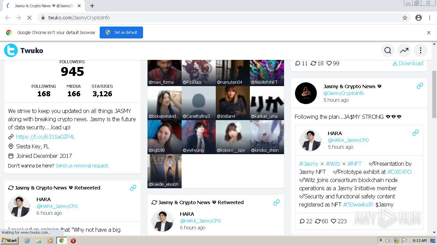437x245 pixels.
Task: Click link icon on HARA 5 hours ago tweet
Action: (x=415, y=133)
